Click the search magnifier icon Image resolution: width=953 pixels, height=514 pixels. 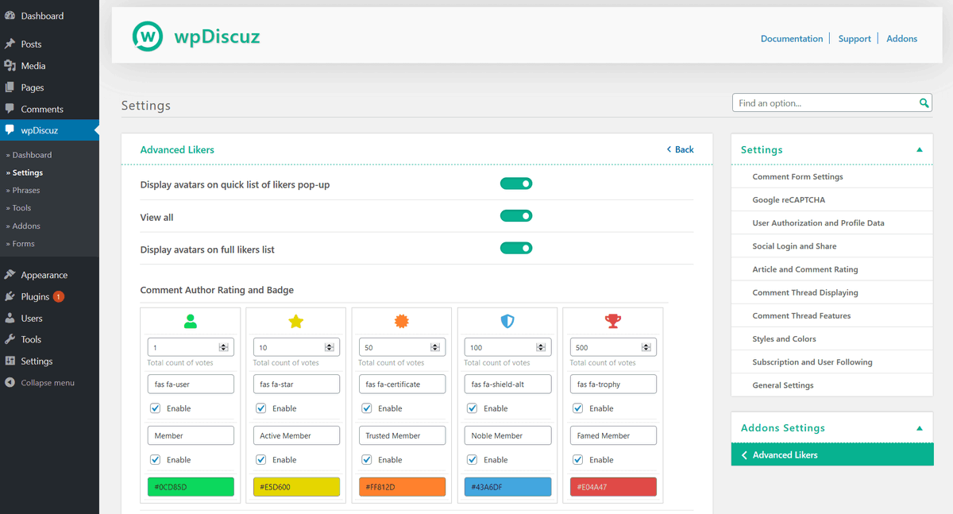pos(924,102)
